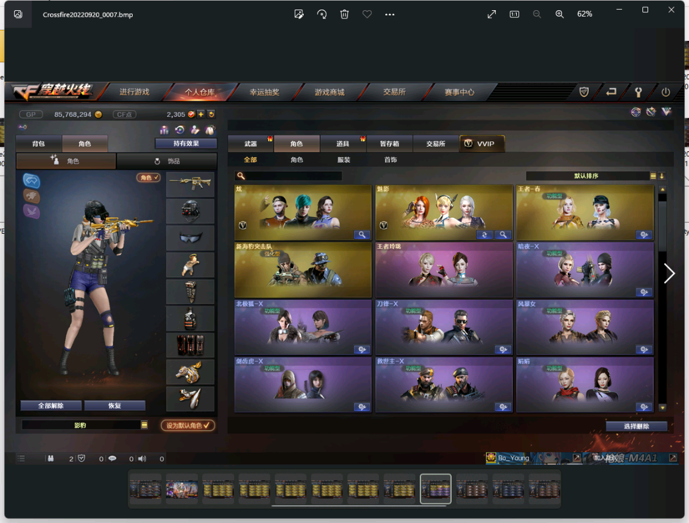The height and width of the screenshot is (523, 689).
Task: Toggle sort direction arrow next to 默认排序
Action: (662, 176)
